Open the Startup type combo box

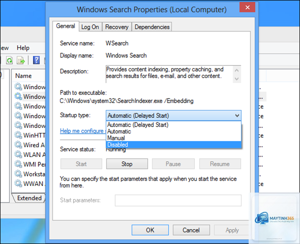173,116
